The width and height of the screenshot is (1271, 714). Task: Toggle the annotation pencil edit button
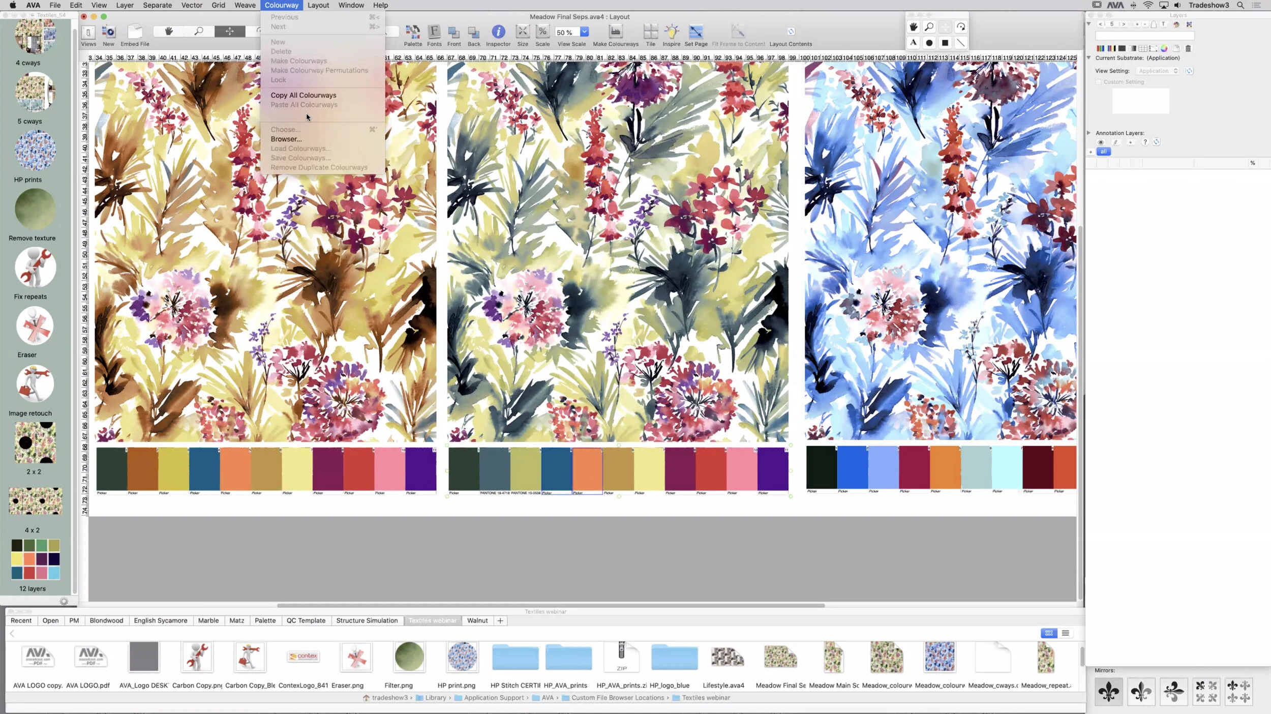[1116, 142]
